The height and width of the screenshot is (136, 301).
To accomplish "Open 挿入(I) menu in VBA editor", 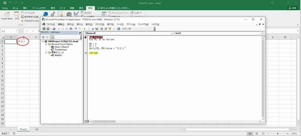I will (80, 25).
